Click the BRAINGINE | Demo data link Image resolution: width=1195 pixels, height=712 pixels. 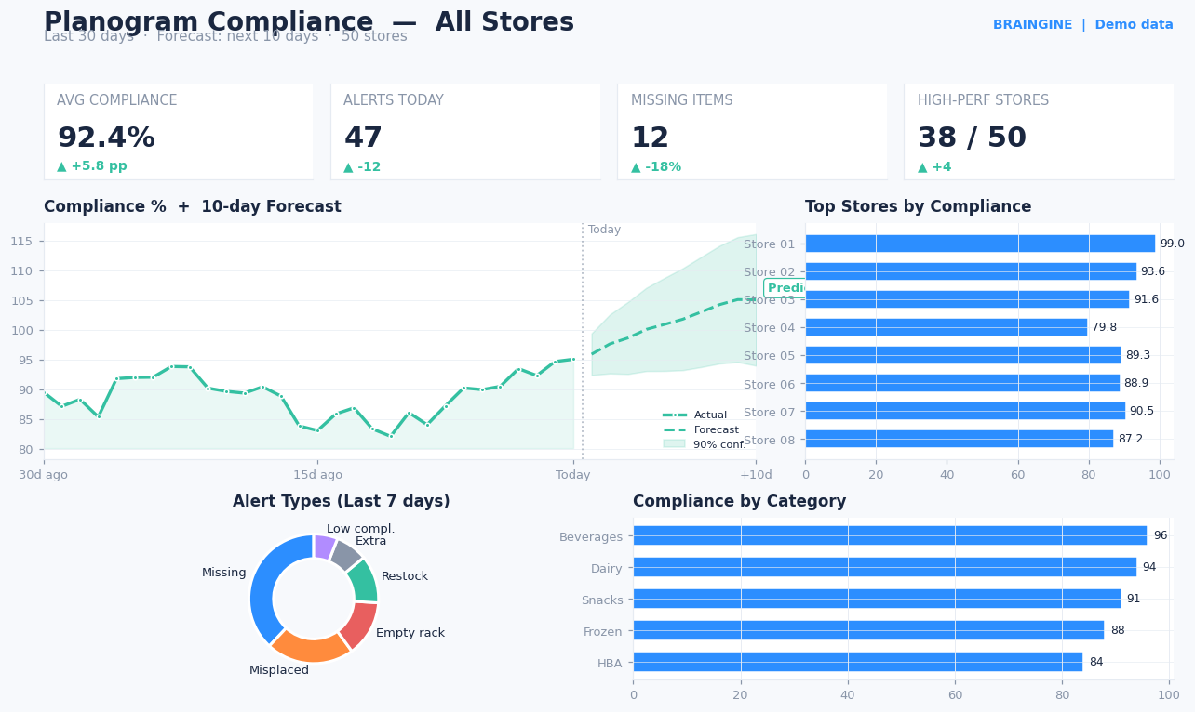point(1082,25)
